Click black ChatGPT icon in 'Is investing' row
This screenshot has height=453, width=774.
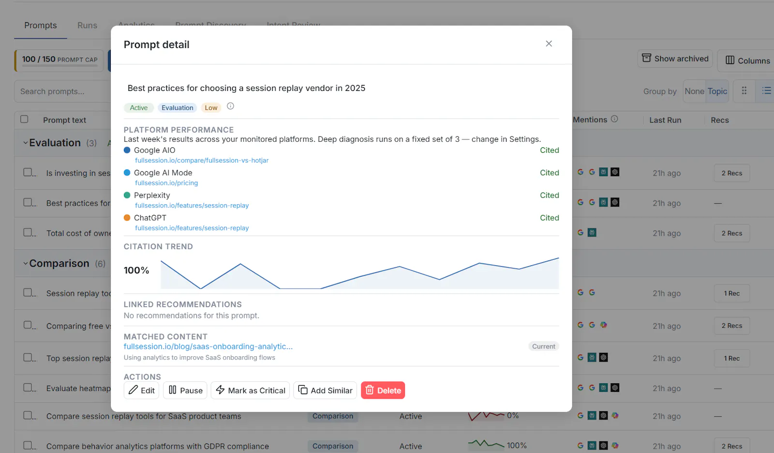click(x=615, y=172)
